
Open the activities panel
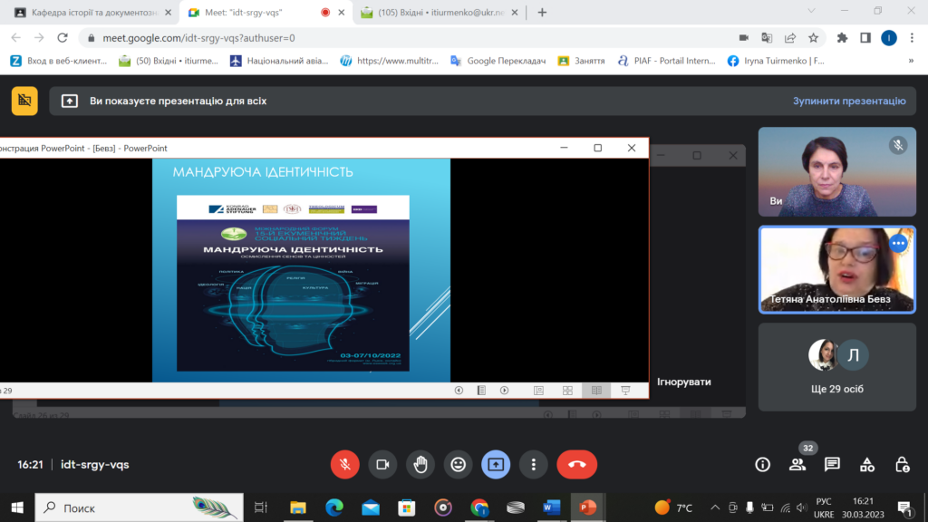(867, 464)
